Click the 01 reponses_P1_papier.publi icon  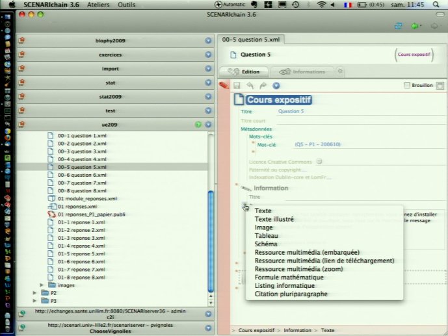pyautogui.click(x=51, y=214)
